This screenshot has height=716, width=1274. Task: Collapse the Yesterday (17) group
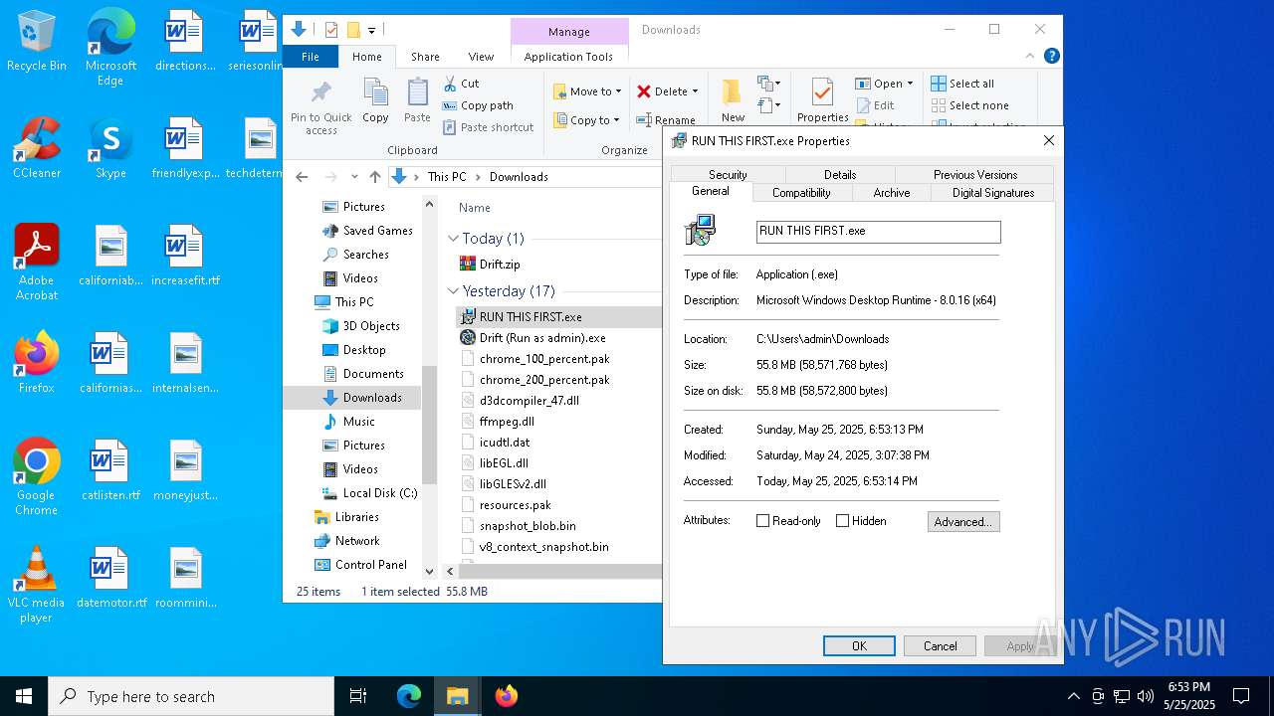[454, 291]
